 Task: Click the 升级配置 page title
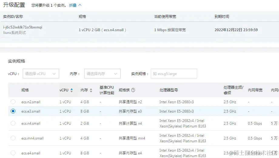coord(14,5)
